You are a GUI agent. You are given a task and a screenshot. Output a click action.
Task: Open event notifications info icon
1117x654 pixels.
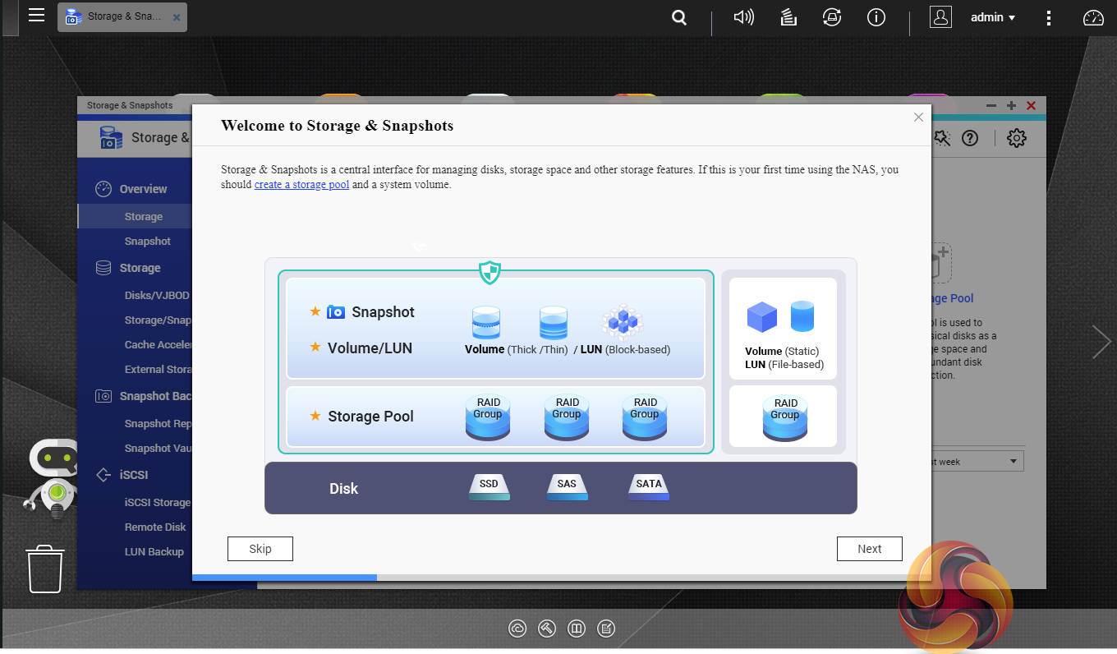tap(876, 17)
